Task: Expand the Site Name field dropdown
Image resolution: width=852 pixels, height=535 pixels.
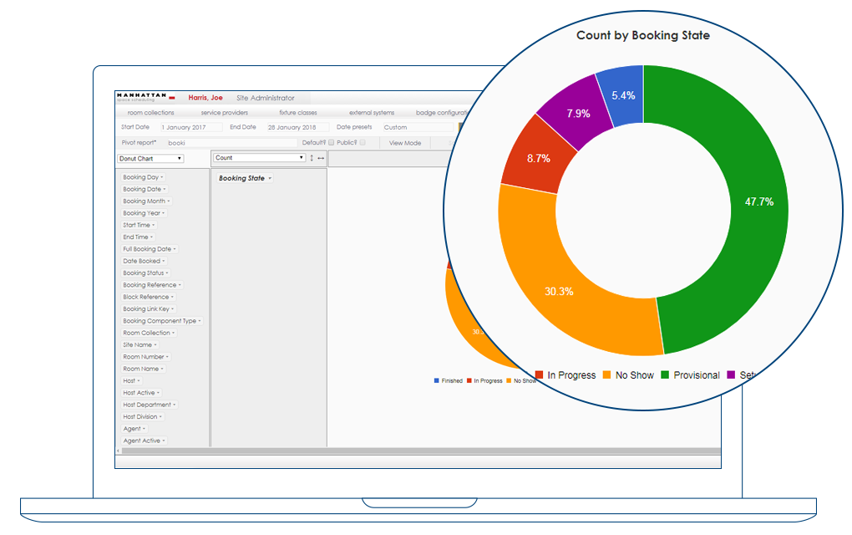Action: [155, 344]
